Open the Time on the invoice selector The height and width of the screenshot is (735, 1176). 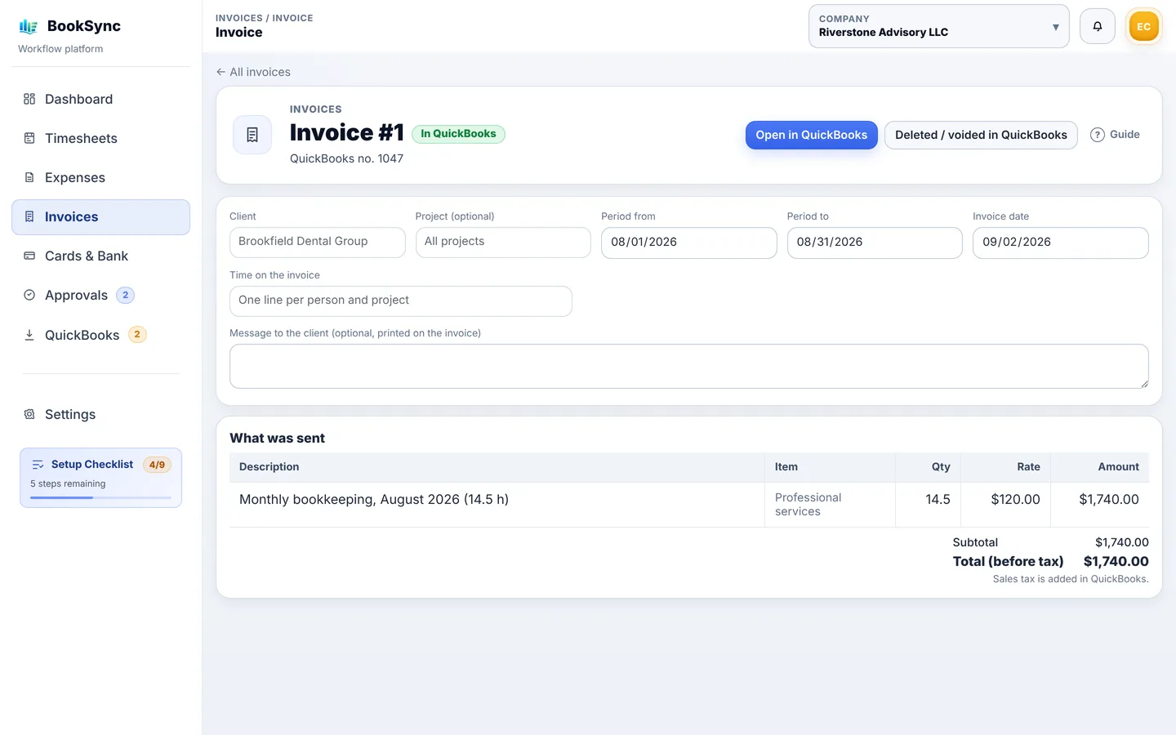coord(401,301)
